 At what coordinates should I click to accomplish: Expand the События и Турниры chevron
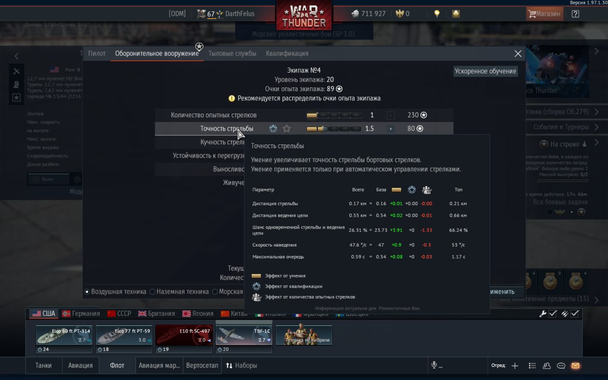coord(597,127)
